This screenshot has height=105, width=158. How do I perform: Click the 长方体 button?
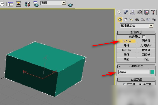point(127,41)
